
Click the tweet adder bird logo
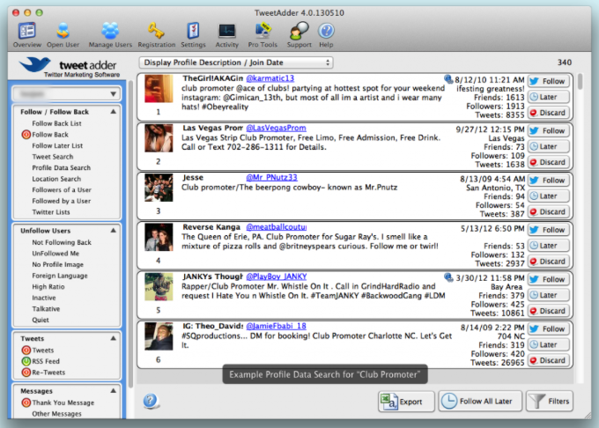(34, 64)
